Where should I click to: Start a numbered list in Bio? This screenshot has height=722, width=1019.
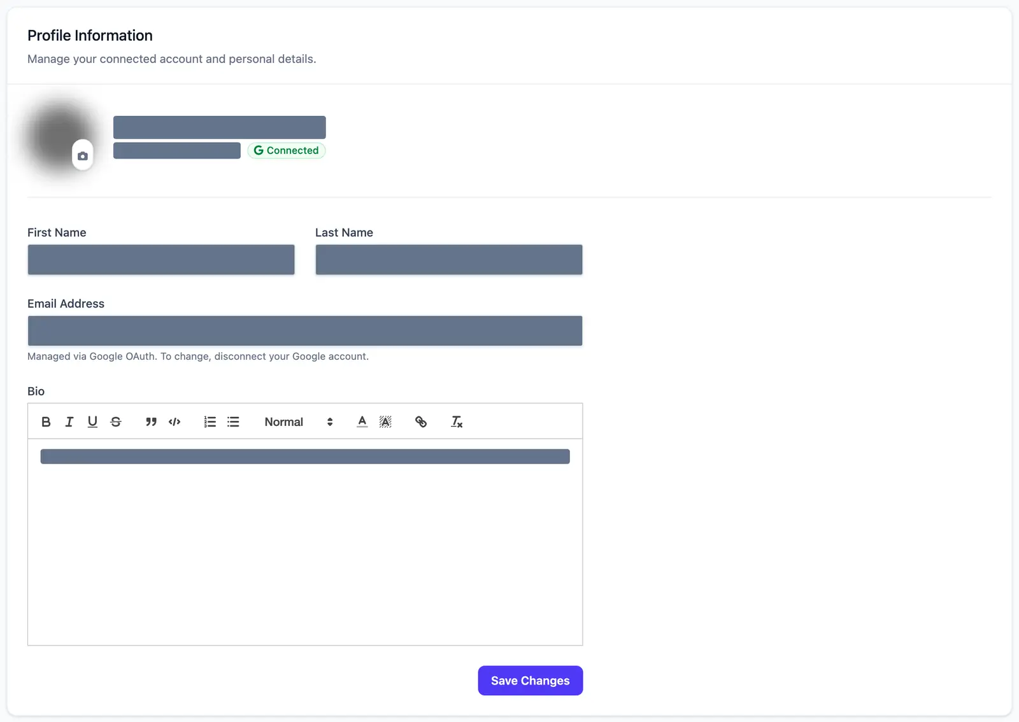pyautogui.click(x=210, y=421)
